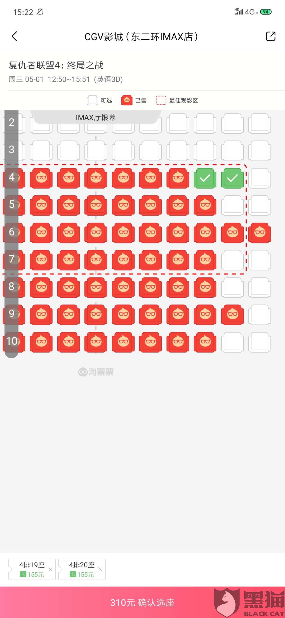Remove the 4排20座 seat via X

[x=100, y=569]
